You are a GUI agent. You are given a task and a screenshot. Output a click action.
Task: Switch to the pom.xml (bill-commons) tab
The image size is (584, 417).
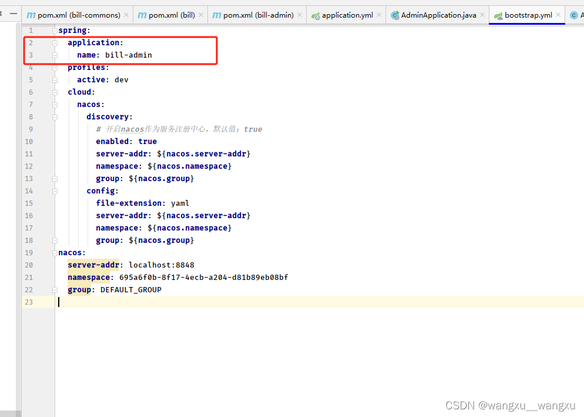[79, 15]
